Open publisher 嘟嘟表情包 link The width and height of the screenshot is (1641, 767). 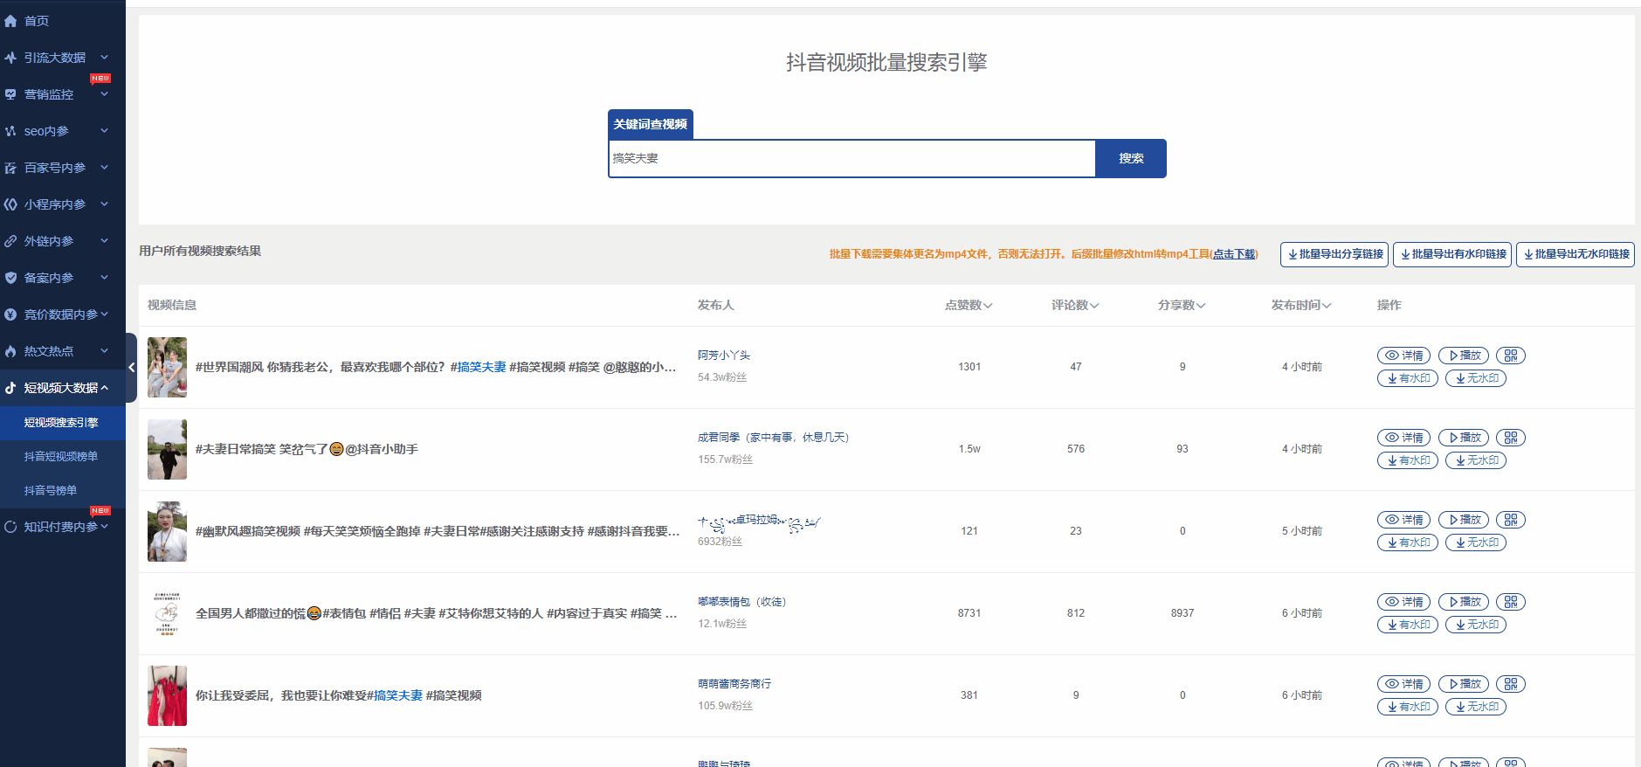tap(741, 602)
